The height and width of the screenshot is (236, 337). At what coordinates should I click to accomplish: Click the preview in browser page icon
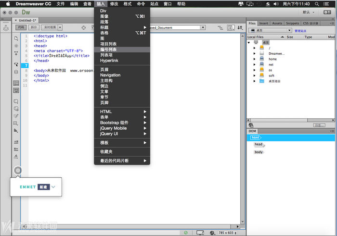tap(231, 27)
